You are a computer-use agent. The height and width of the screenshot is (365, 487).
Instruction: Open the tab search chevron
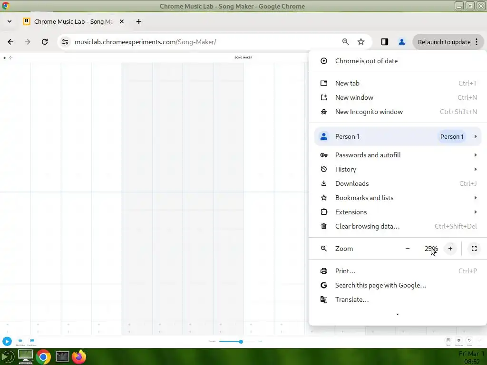coord(10,21)
